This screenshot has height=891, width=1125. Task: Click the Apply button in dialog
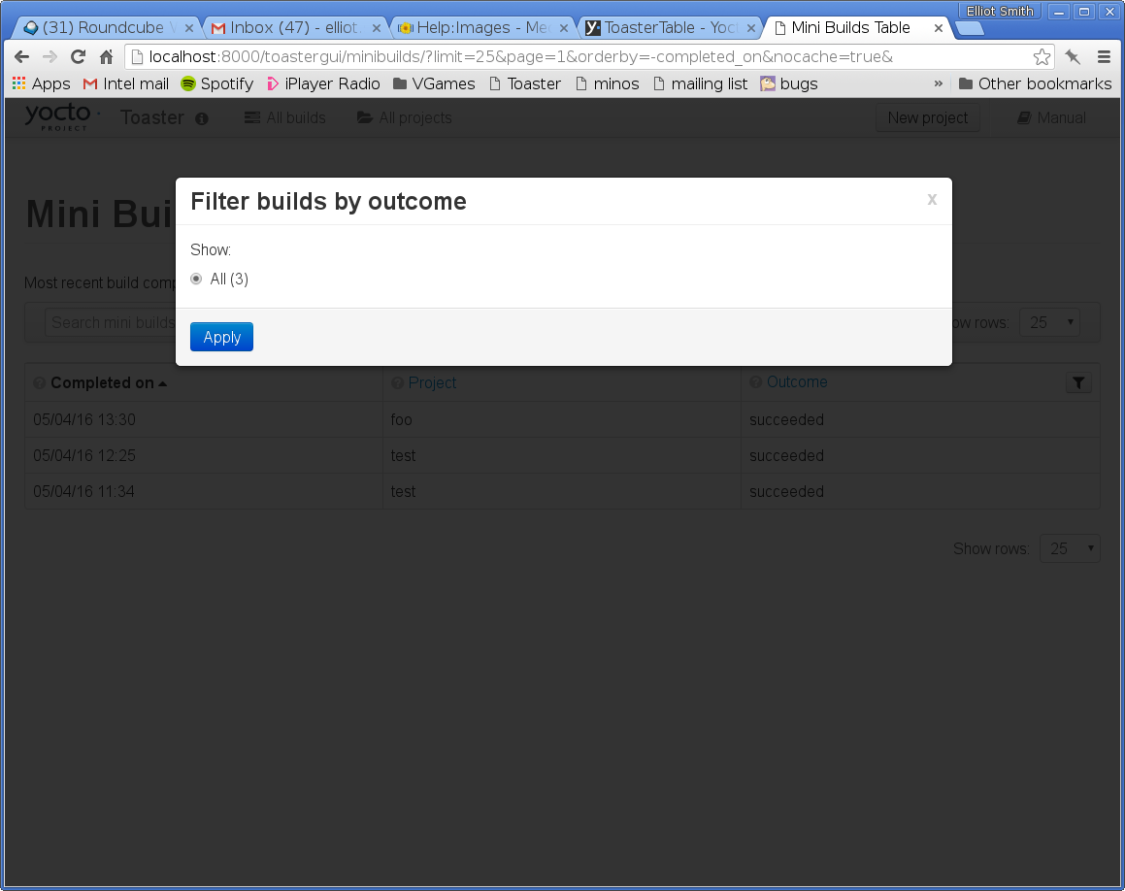[221, 337]
